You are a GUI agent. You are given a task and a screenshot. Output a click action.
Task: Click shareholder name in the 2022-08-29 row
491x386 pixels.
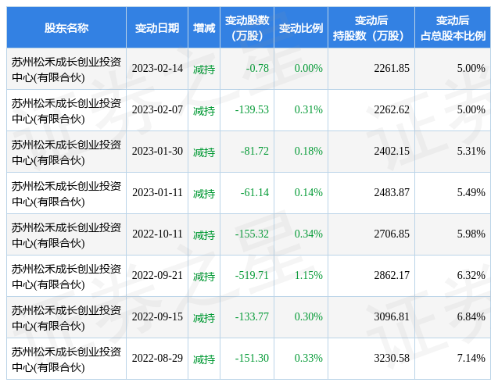66,359
